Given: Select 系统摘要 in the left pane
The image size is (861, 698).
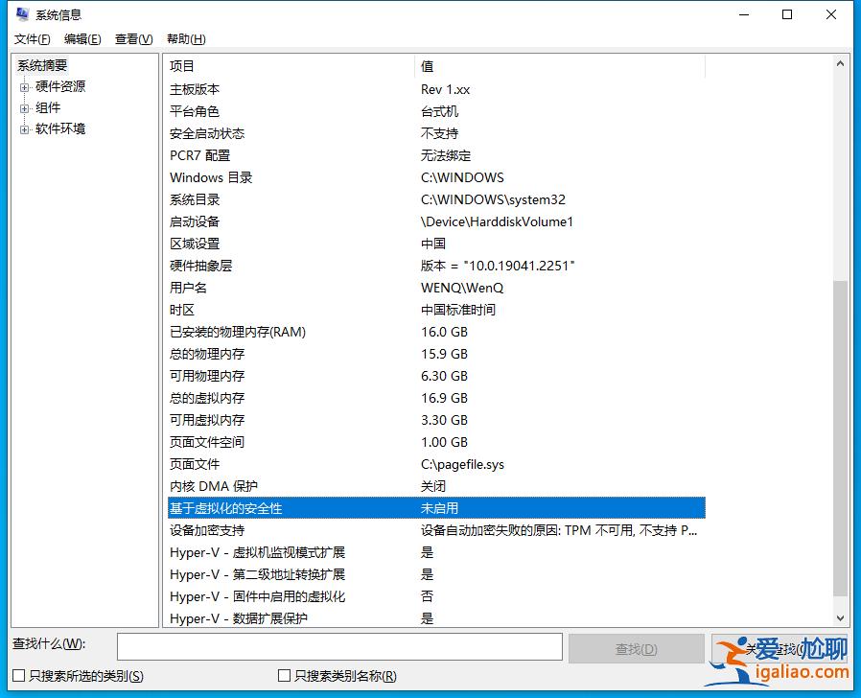Looking at the screenshot, I should point(40,64).
